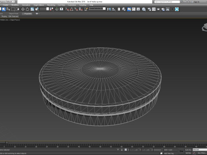This screenshot has width=207, height=155.
Task: Click the X coordinate input field
Action: point(134,150)
